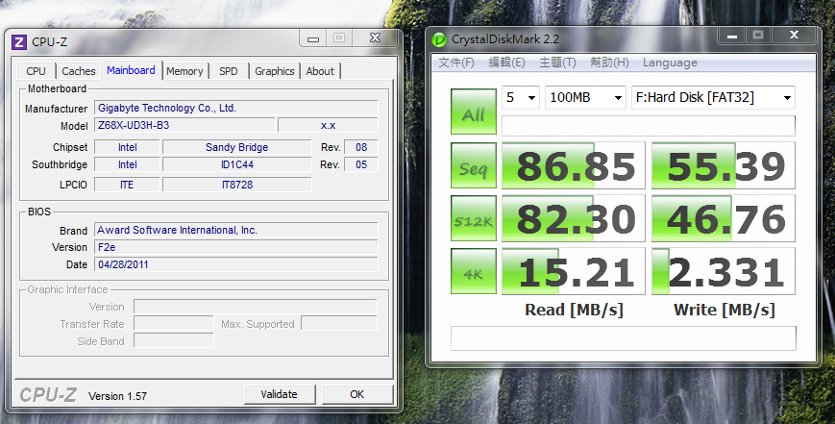The width and height of the screenshot is (835, 424).
Task: Open the F:Hard Disk drive dropdown
Action: point(713,97)
